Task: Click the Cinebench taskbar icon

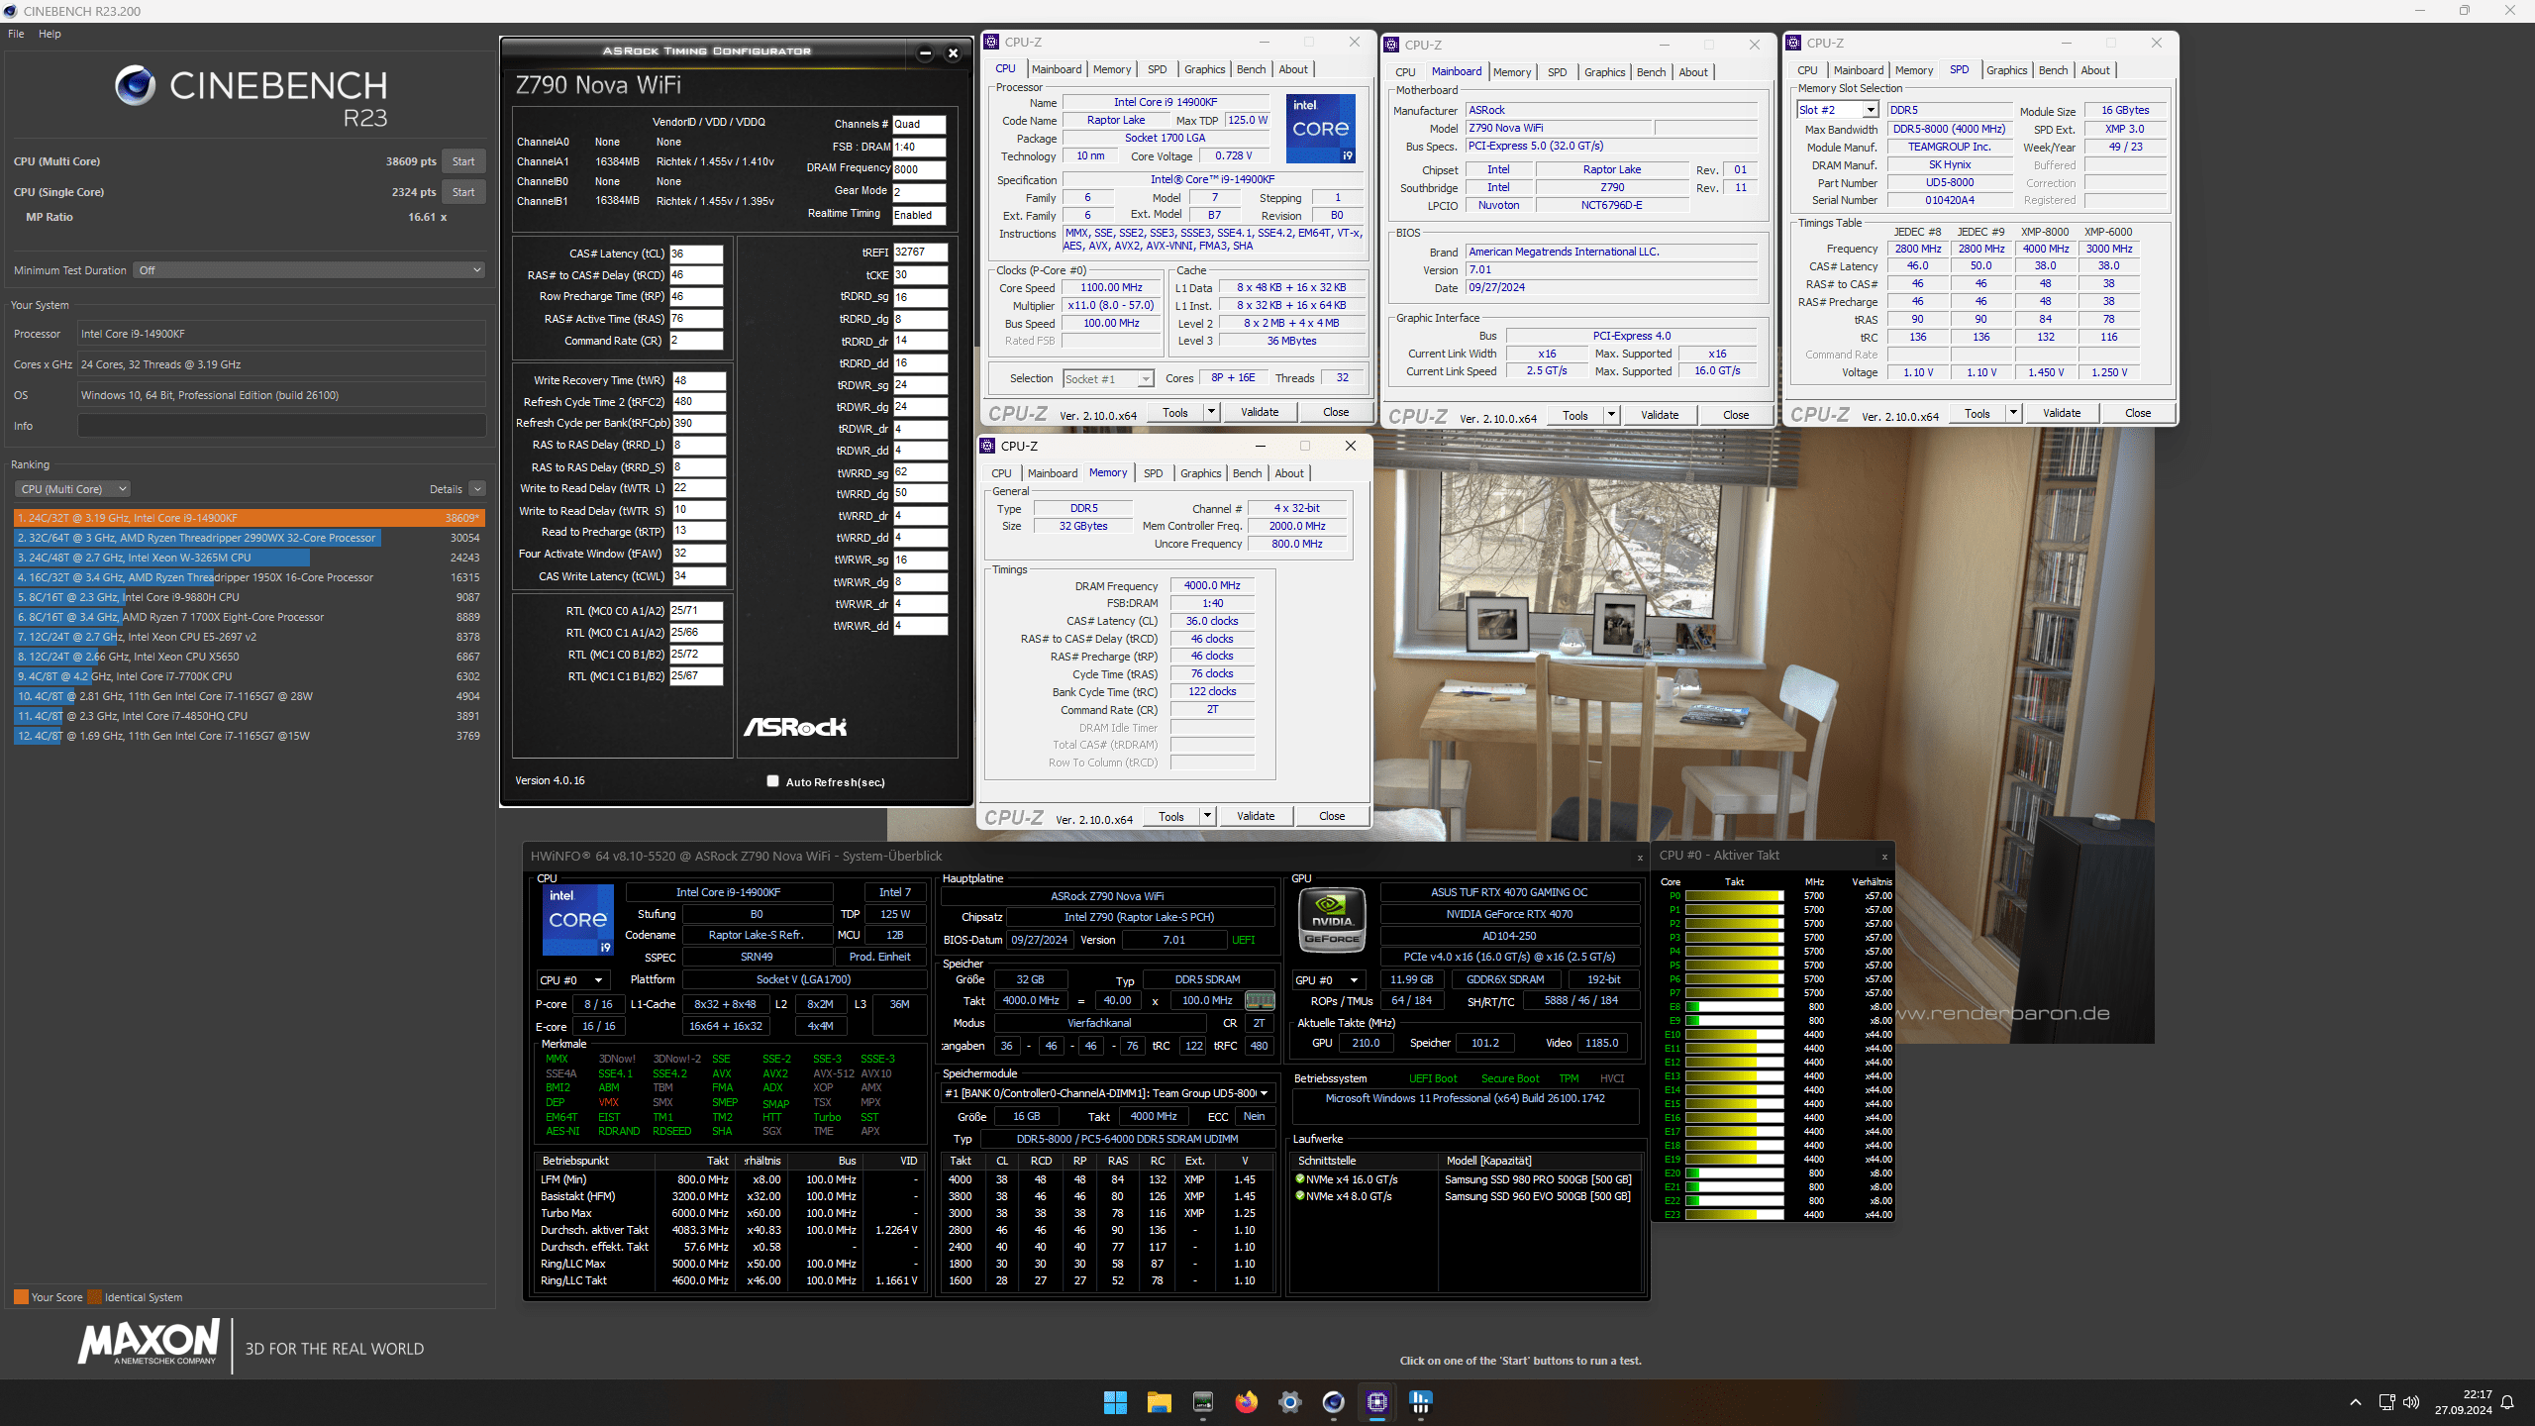Action: click(x=1333, y=1402)
